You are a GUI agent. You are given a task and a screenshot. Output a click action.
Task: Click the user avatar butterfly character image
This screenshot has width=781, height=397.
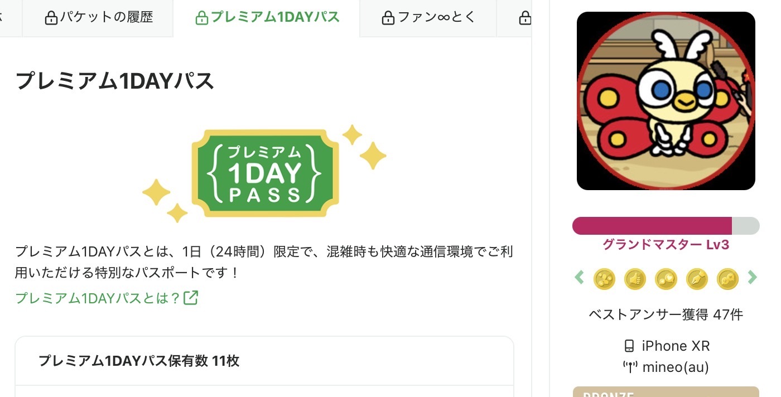pos(666,101)
